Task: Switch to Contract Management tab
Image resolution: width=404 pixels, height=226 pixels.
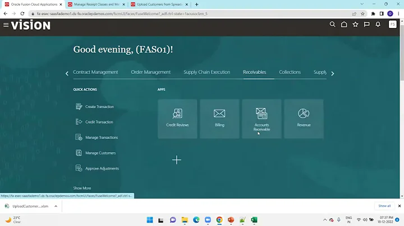Action: click(95, 72)
